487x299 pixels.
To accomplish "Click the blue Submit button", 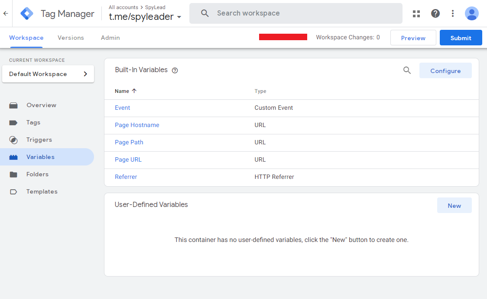I will (461, 38).
